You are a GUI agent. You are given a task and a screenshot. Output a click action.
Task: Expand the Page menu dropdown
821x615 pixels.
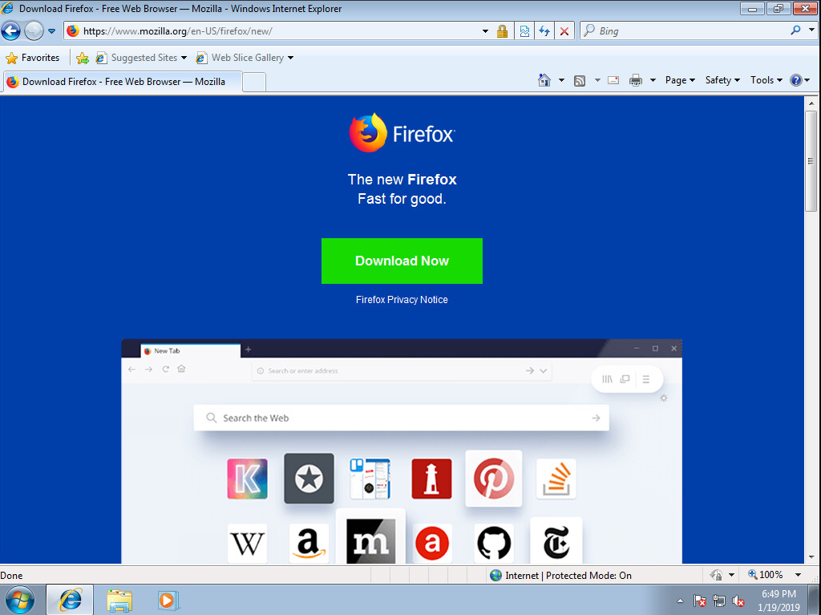click(680, 80)
